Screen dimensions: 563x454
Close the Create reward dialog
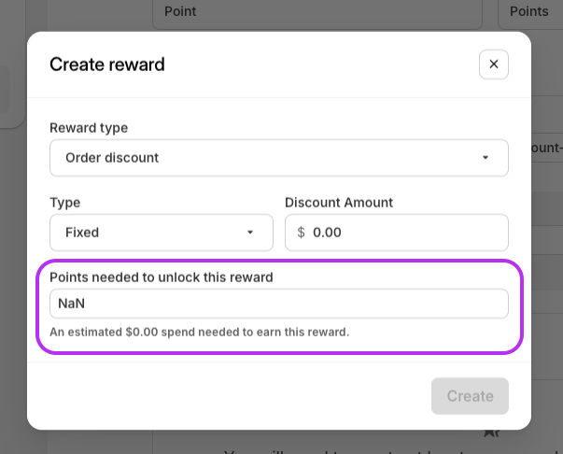[493, 64]
